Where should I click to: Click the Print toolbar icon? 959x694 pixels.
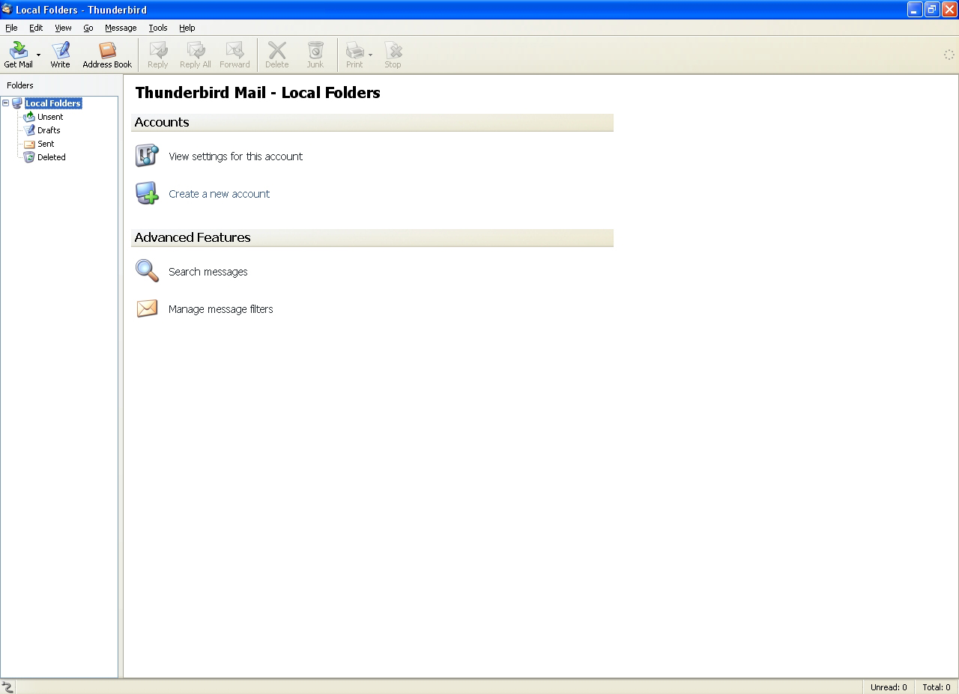(354, 51)
